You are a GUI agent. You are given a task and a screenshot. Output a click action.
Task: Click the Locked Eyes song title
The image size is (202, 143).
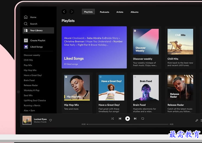(x=40, y=119)
